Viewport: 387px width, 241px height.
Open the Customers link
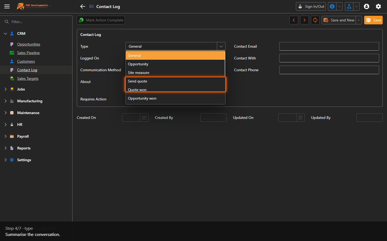pyautogui.click(x=26, y=61)
